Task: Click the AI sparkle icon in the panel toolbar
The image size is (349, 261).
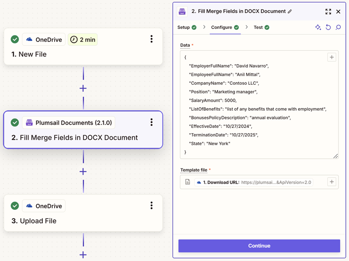Action: pyautogui.click(x=318, y=27)
